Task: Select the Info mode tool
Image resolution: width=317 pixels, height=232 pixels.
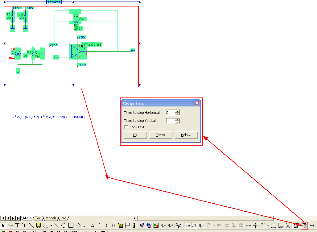Action: (x=134, y=225)
